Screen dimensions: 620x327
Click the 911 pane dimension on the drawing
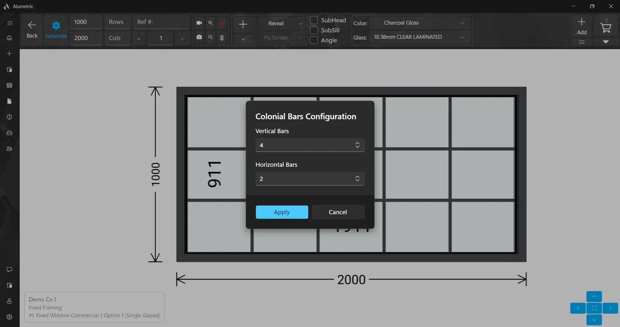(214, 174)
